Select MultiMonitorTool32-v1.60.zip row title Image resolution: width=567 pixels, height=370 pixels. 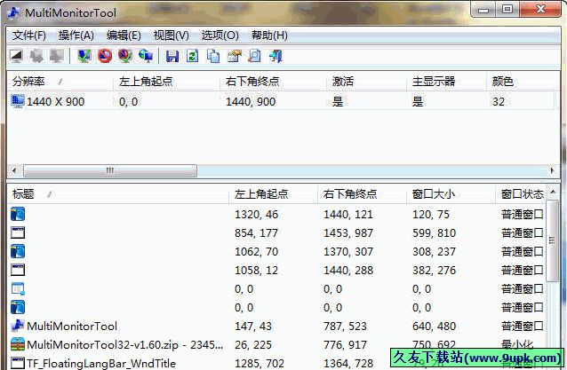pyautogui.click(x=124, y=345)
